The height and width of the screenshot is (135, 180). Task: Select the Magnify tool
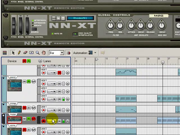37,53
